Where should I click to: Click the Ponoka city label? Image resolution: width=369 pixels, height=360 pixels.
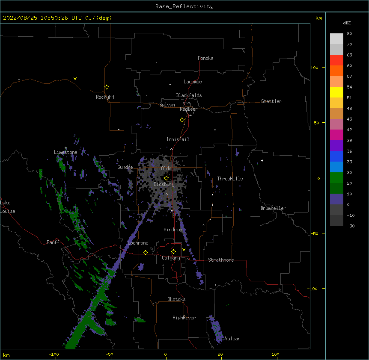click(x=205, y=58)
